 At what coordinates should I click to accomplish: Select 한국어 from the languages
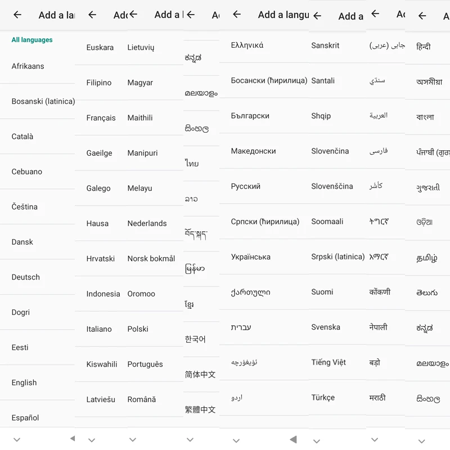(x=195, y=339)
